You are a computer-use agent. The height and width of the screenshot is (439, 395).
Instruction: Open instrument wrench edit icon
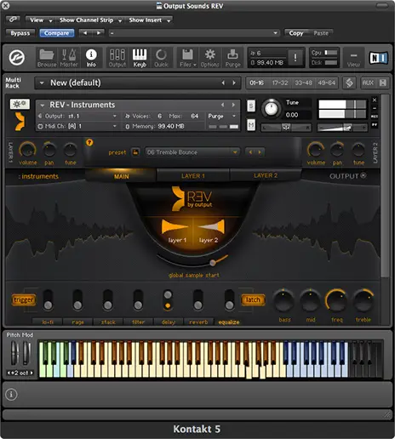coord(20,104)
